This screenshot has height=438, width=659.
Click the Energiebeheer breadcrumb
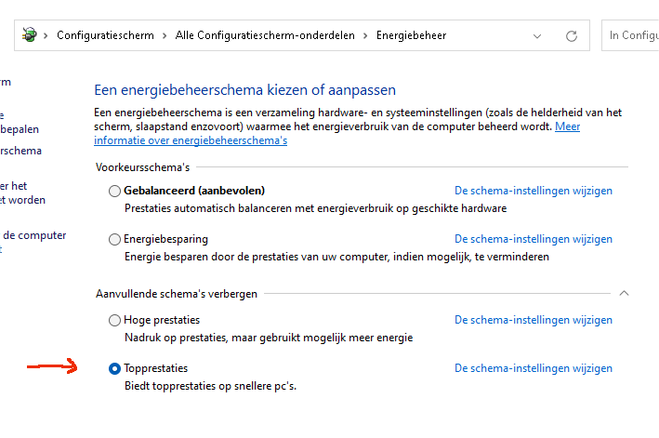(x=411, y=35)
